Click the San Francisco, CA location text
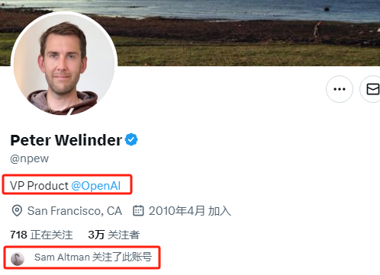The image size is (380, 275). point(75,211)
